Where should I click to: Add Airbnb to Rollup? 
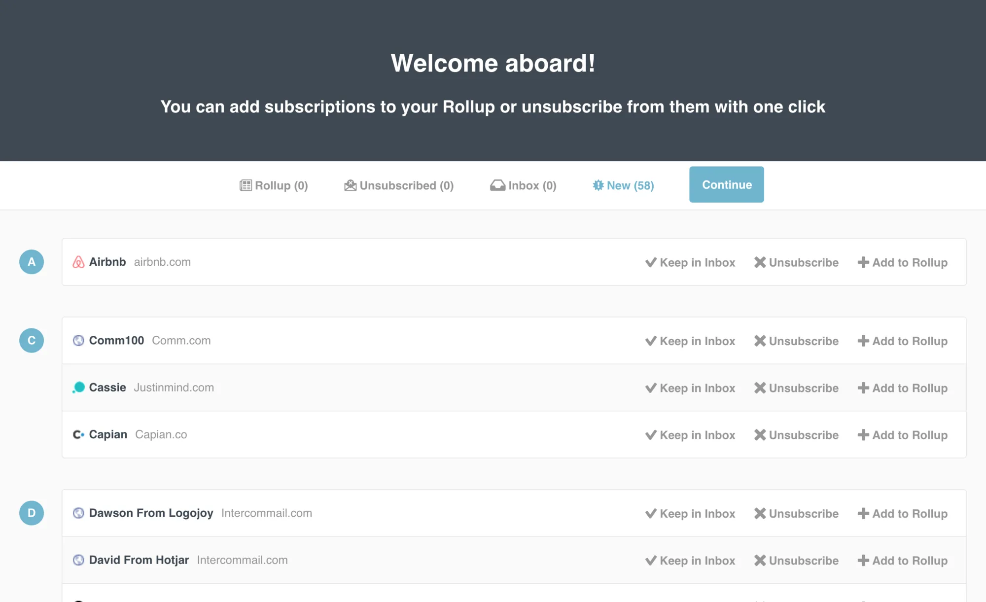point(903,262)
